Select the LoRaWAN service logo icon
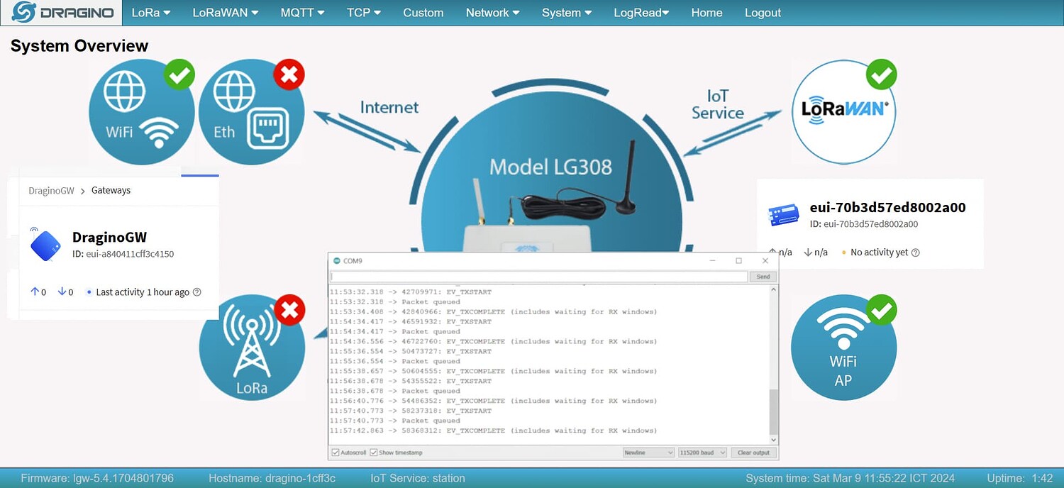Viewport: 1064px width, 488px height. click(844, 111)
